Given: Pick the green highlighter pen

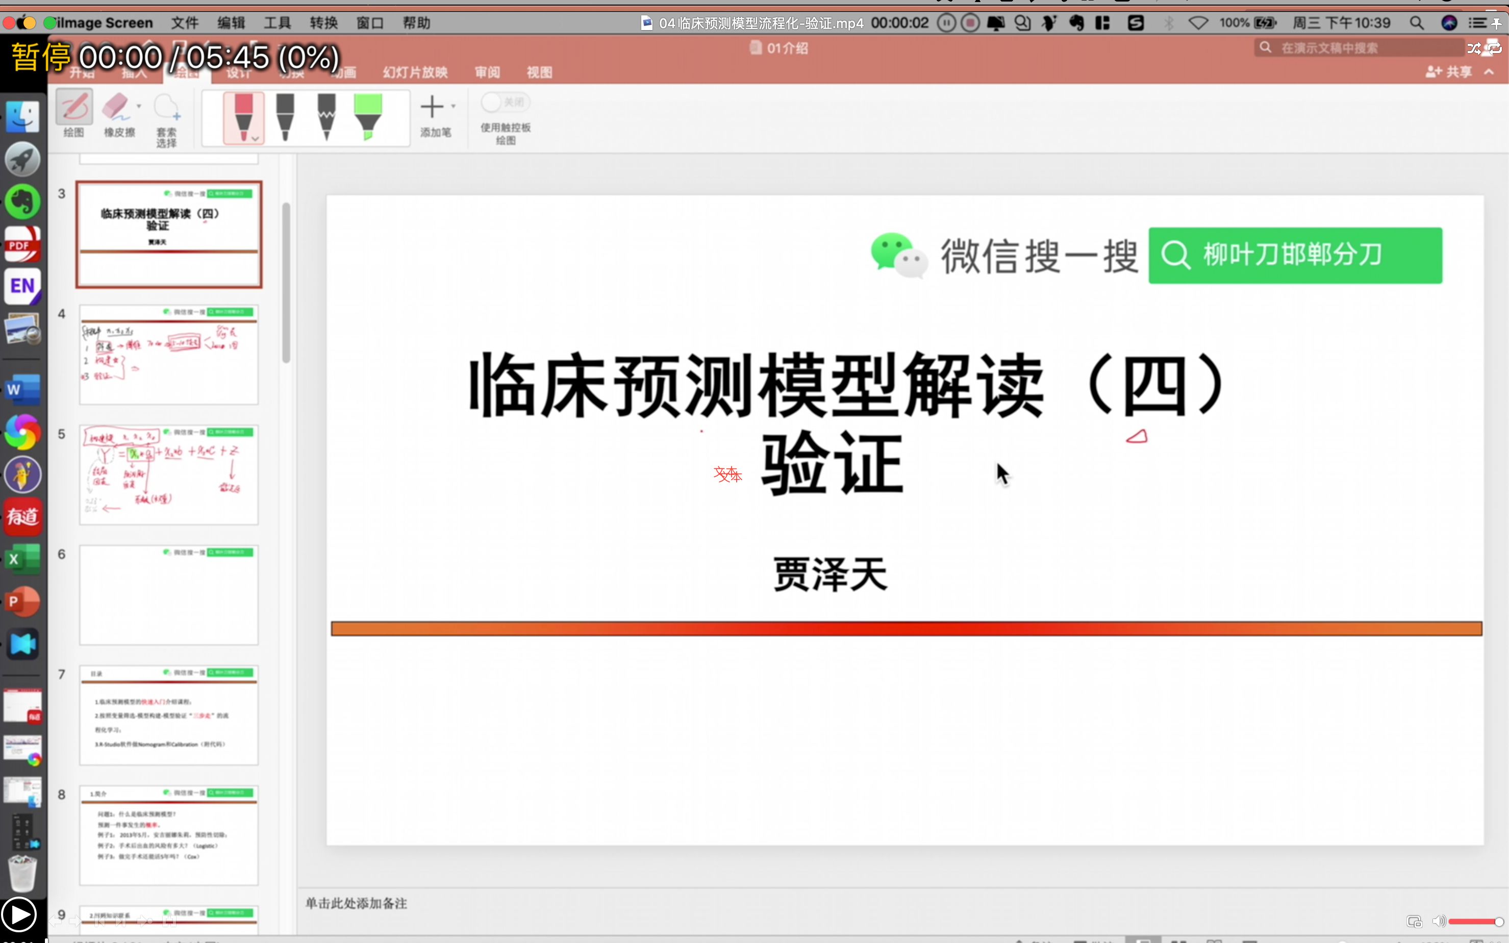Looking at the screenshot, I should tap(367, 117).
